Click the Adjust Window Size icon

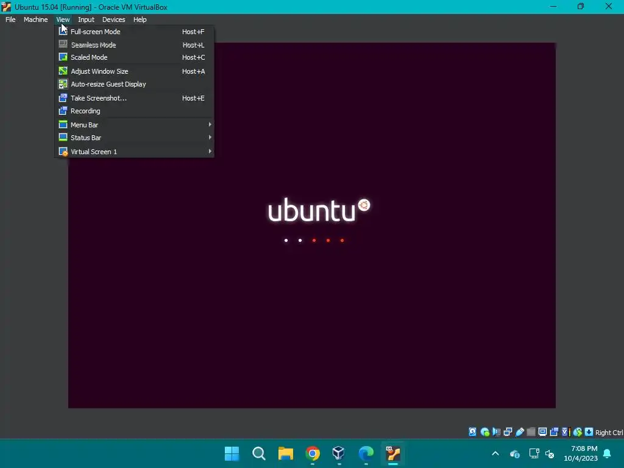[x=63, y=71]
